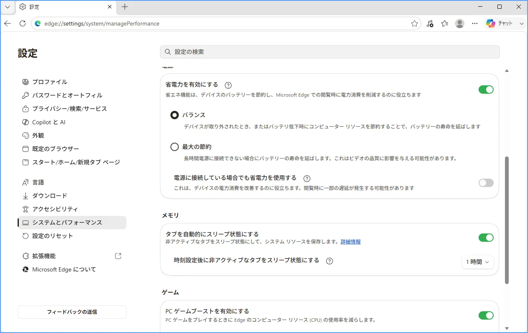Click the address bar URL field
528x333 pixels.
click(x=226, y=23)
